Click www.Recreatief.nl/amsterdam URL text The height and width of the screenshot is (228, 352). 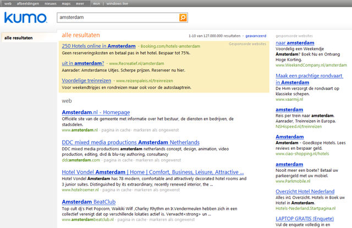136,63
